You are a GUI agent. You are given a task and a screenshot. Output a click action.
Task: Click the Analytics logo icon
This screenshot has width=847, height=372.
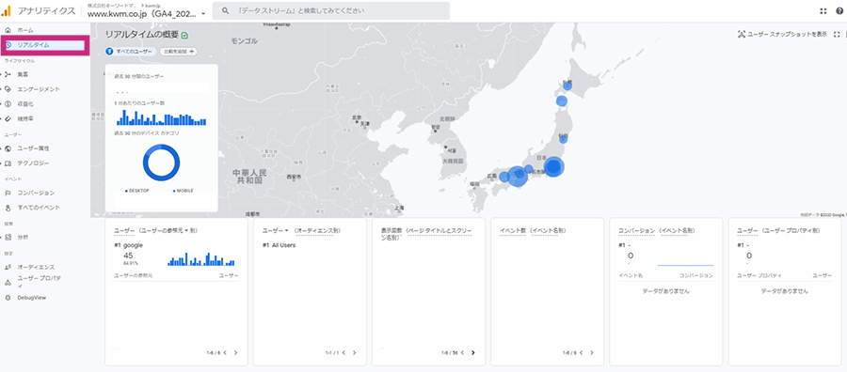pyautogui.click(x=6, y=10)
